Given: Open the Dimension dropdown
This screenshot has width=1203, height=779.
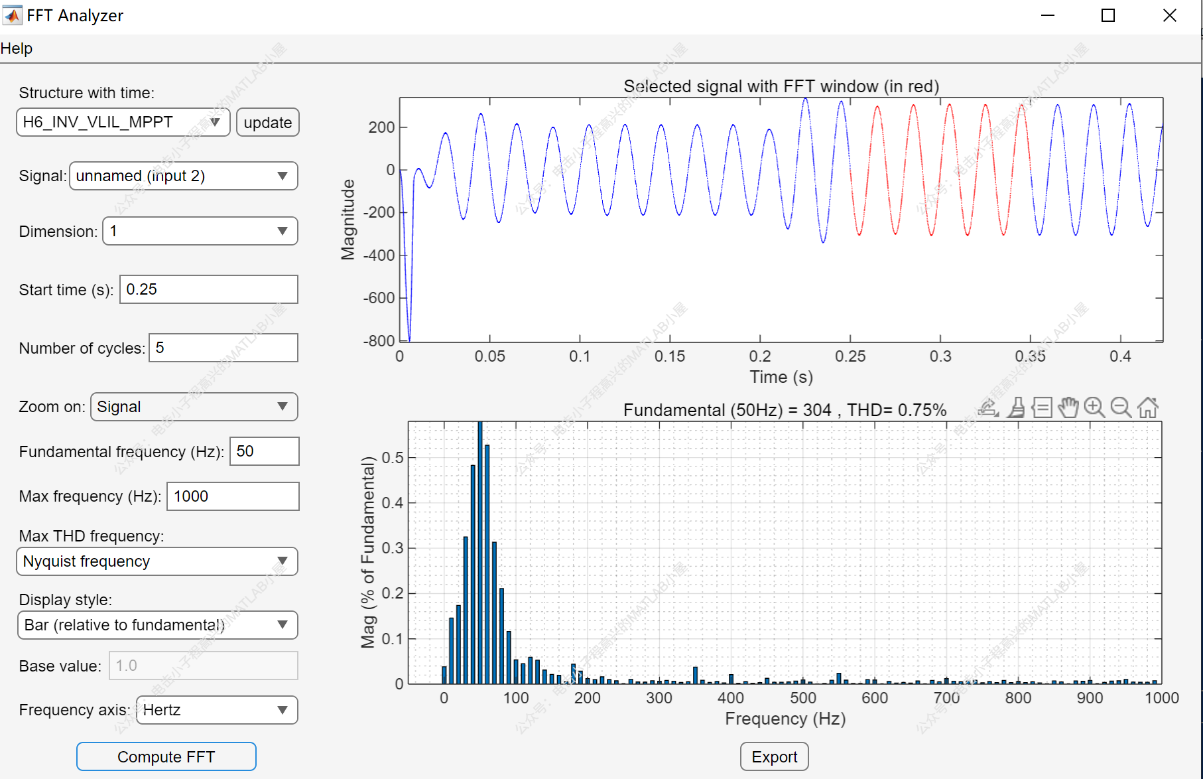Looking at the screenshot, I should [x=200, y=231].
